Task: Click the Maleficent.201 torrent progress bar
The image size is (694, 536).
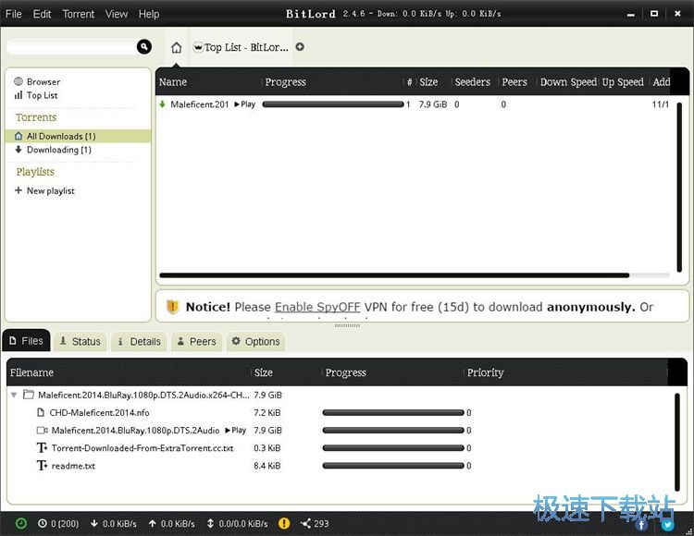Action: (x=333, y=104)
